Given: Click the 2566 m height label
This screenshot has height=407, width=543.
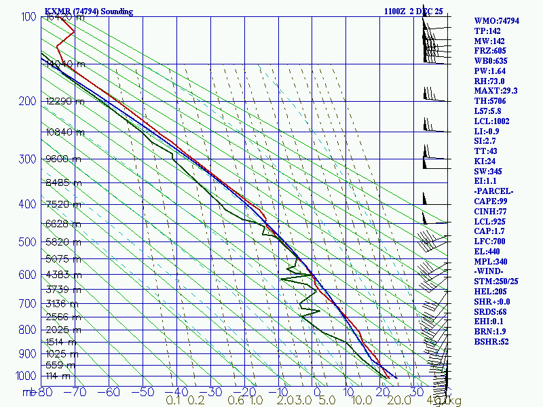Looking at the screenshot, I should coord(63,317).
